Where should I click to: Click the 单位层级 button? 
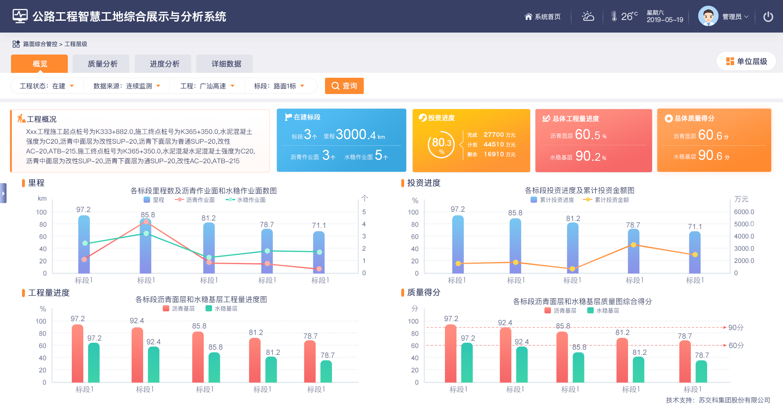746,61
